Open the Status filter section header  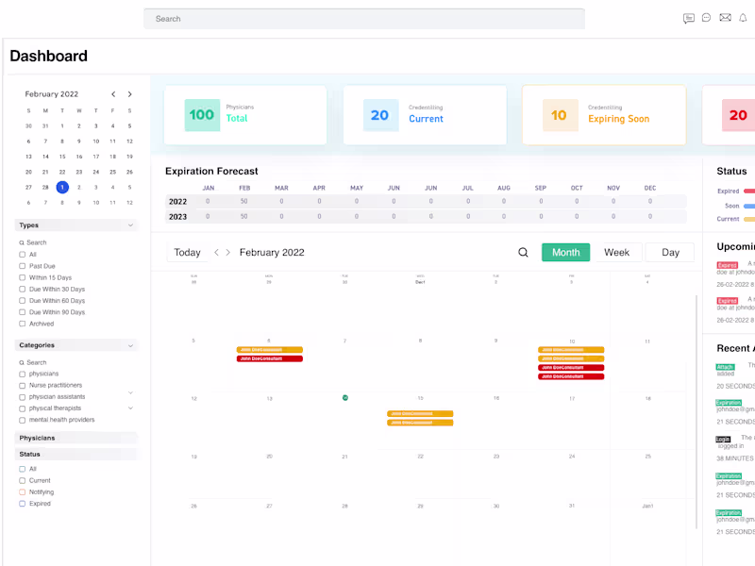[x=76, y=455]
